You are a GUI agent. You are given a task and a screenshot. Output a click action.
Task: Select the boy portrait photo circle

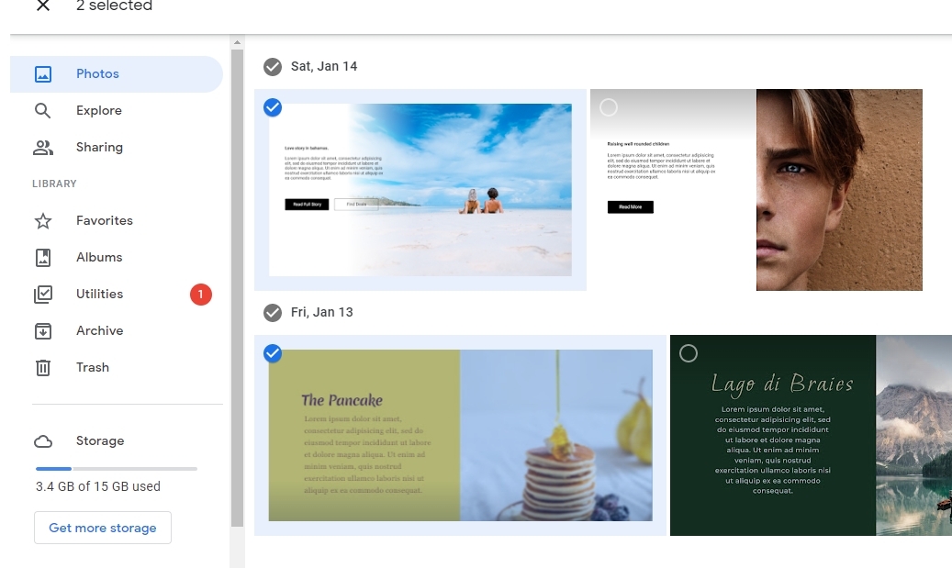(x=609, y=108)
